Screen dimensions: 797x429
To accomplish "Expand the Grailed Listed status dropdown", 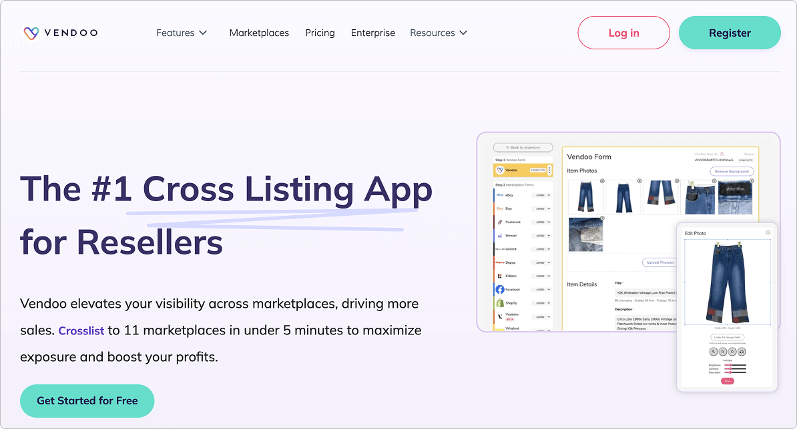I will click(541, 249).
